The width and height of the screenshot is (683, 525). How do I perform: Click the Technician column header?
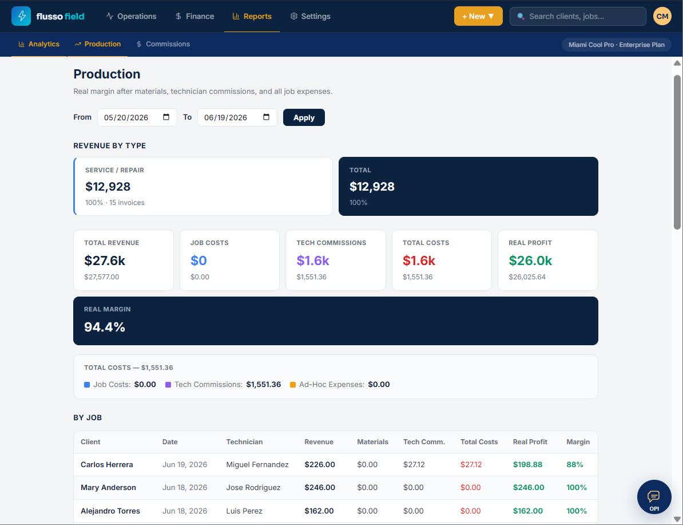[244, 442]
